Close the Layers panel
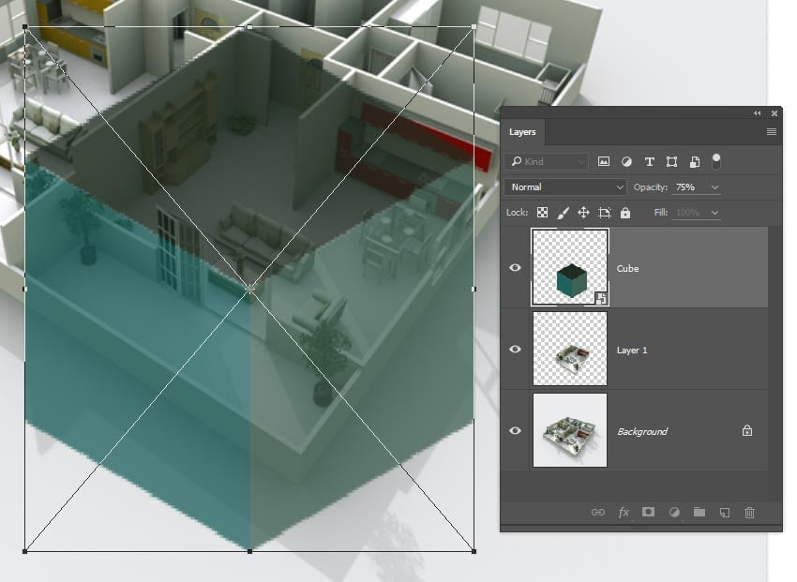797x582 pixels. [x=774, y=113]
